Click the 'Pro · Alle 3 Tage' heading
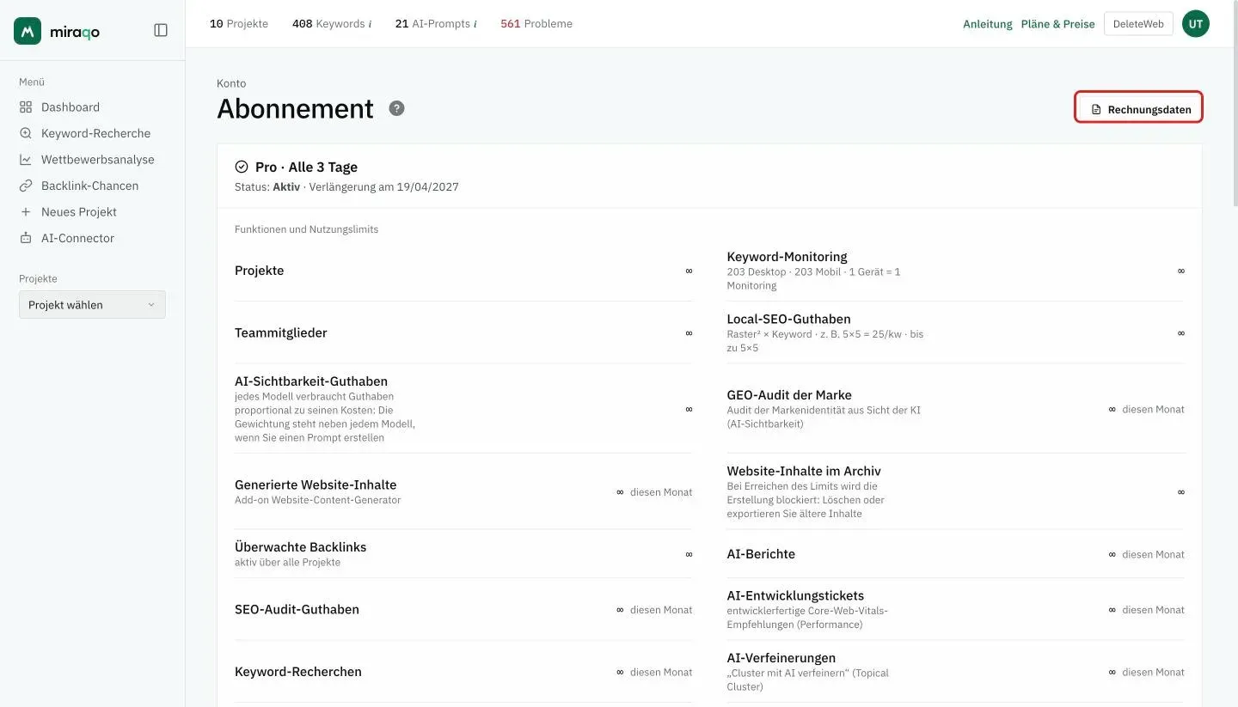This screenshot has height=707, width=1238. (306, 167)
